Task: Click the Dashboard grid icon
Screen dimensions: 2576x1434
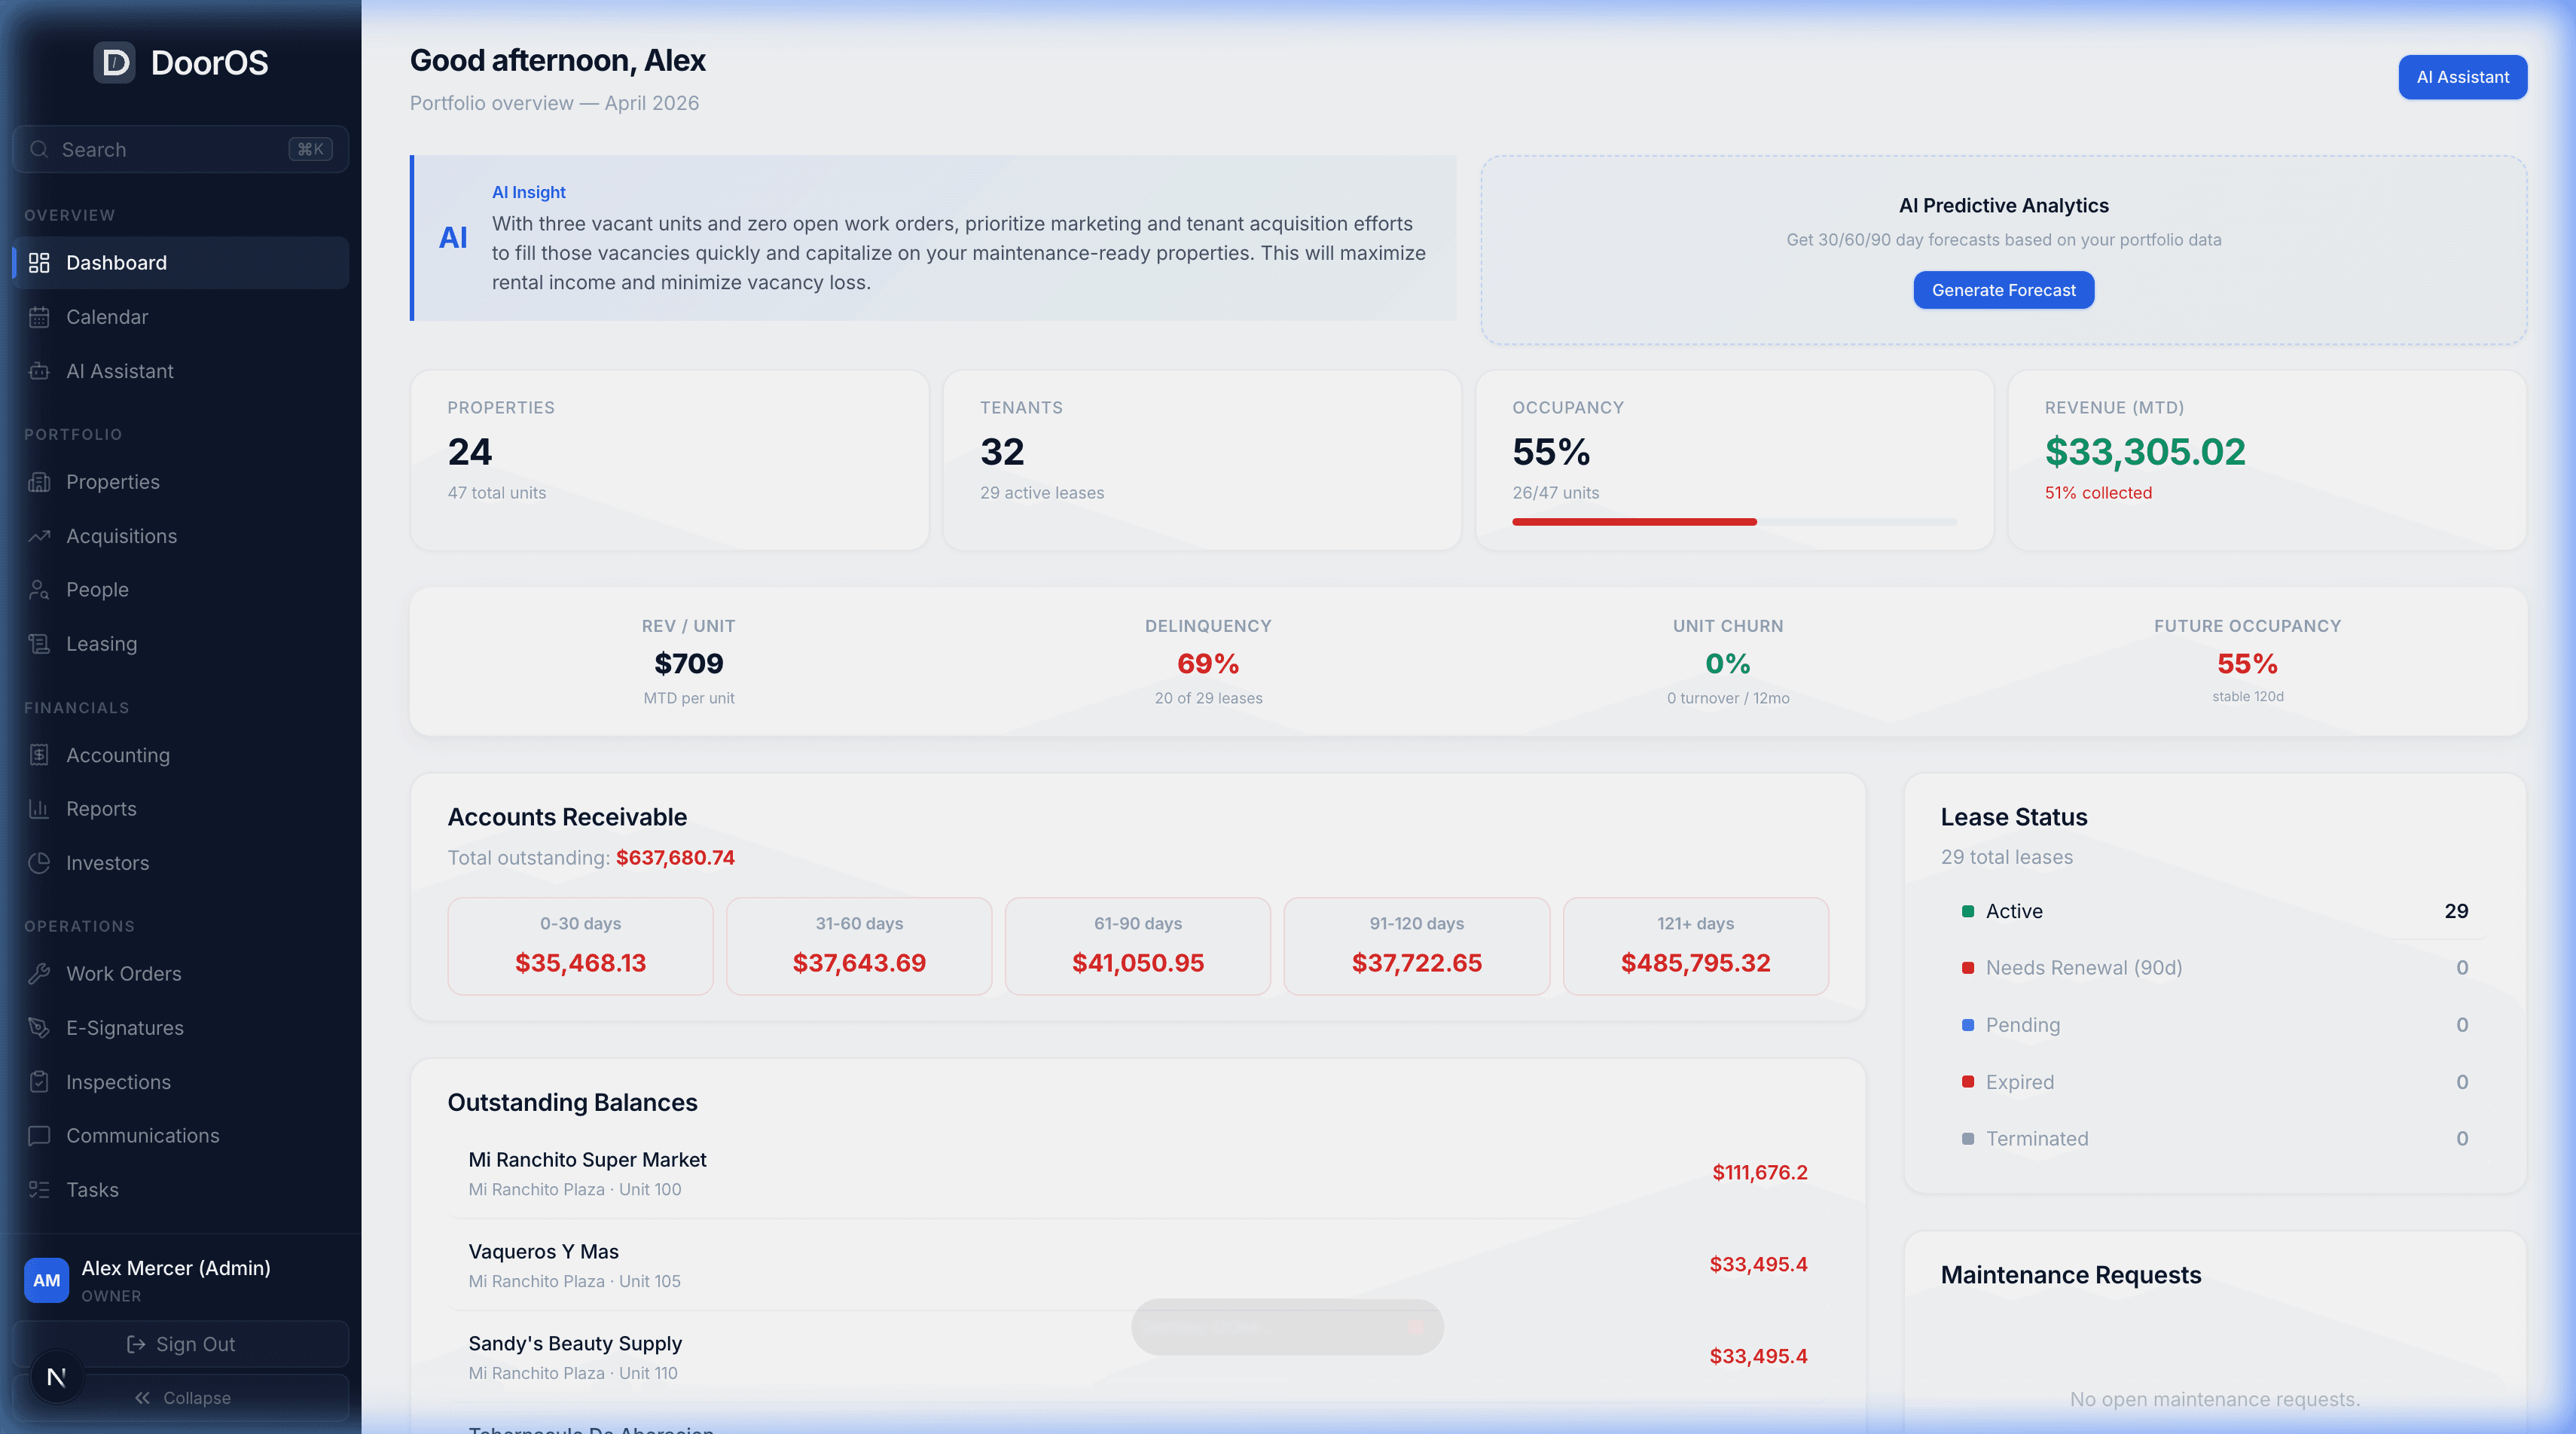Action: 39,263
